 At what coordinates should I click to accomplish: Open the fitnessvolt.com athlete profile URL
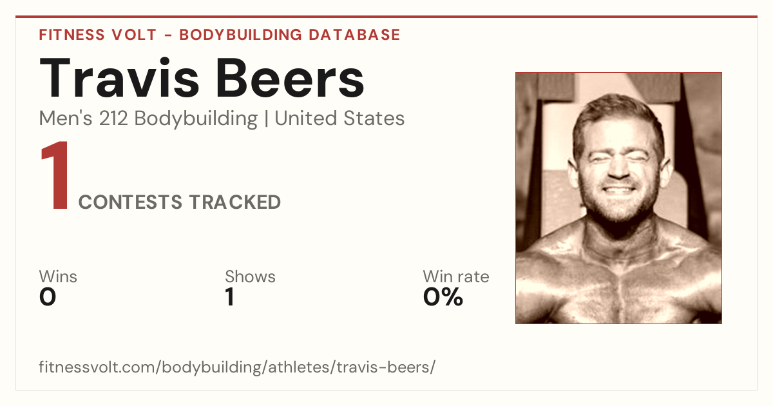coord(237,367)
